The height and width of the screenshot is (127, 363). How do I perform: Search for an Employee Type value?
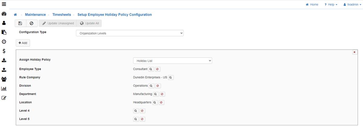[151, 69]
